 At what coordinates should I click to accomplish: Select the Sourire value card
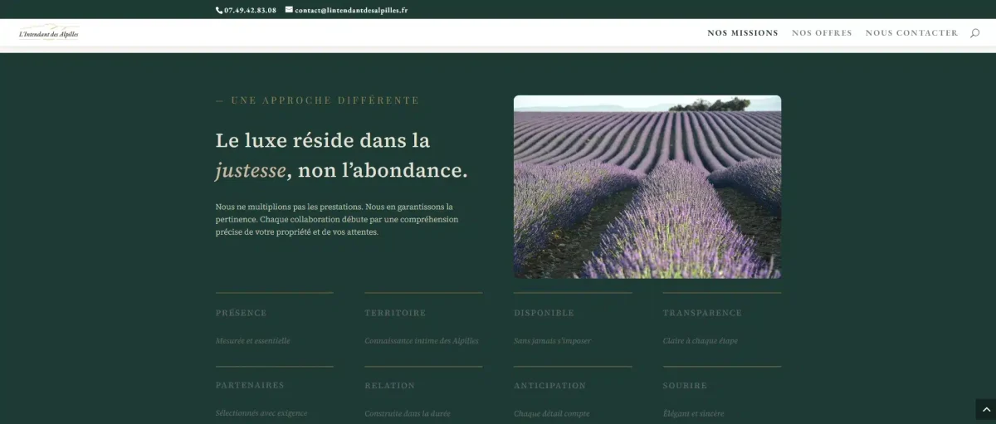pyautogui.click(x=721, y=392)
